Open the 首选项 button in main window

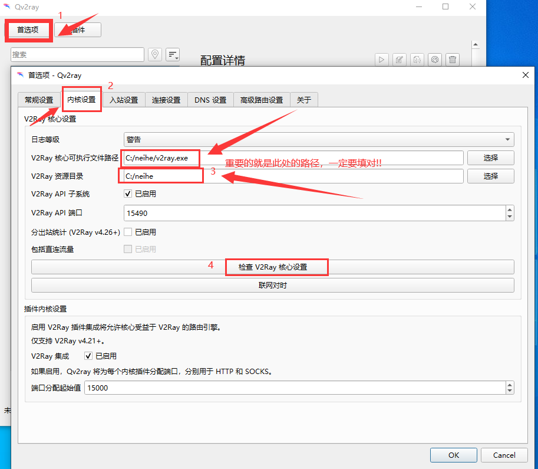click(28, 30)
